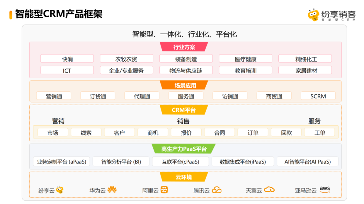Screen dimensions: 364x204
Task: Open the 访销通 application box
Action: point(230,96)
